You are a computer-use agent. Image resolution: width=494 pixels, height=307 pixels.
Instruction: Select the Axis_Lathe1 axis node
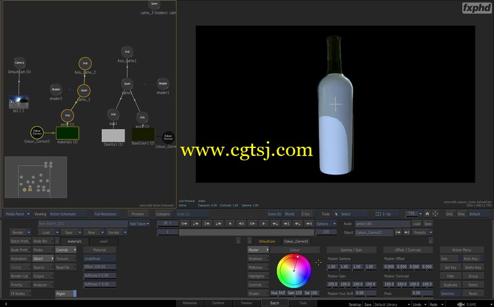pos(127,52)
